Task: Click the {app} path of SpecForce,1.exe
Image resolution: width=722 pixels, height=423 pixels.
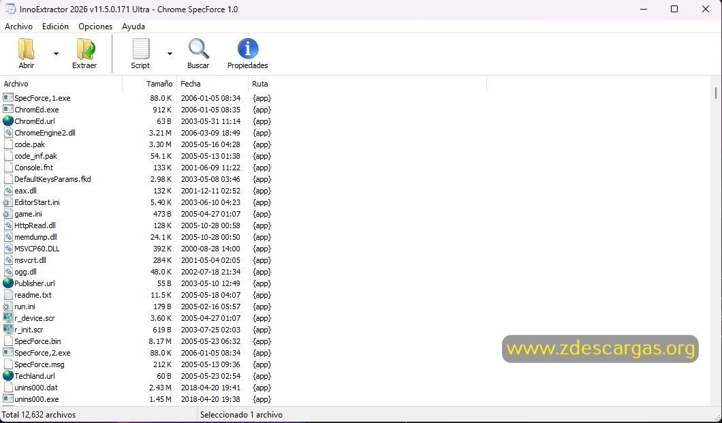Action: click(x=262, y=98)
